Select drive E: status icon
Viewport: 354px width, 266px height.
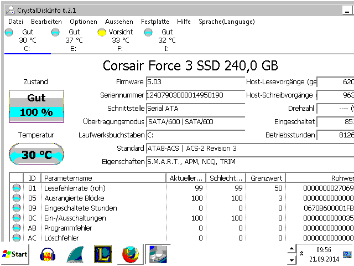pyautogui.click(x=55, y=32)
